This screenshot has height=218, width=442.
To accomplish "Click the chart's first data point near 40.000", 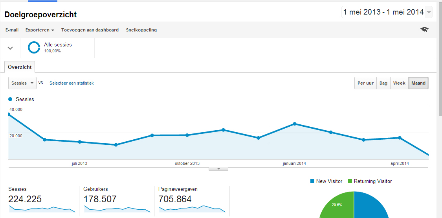I will (x=9, y=115).
